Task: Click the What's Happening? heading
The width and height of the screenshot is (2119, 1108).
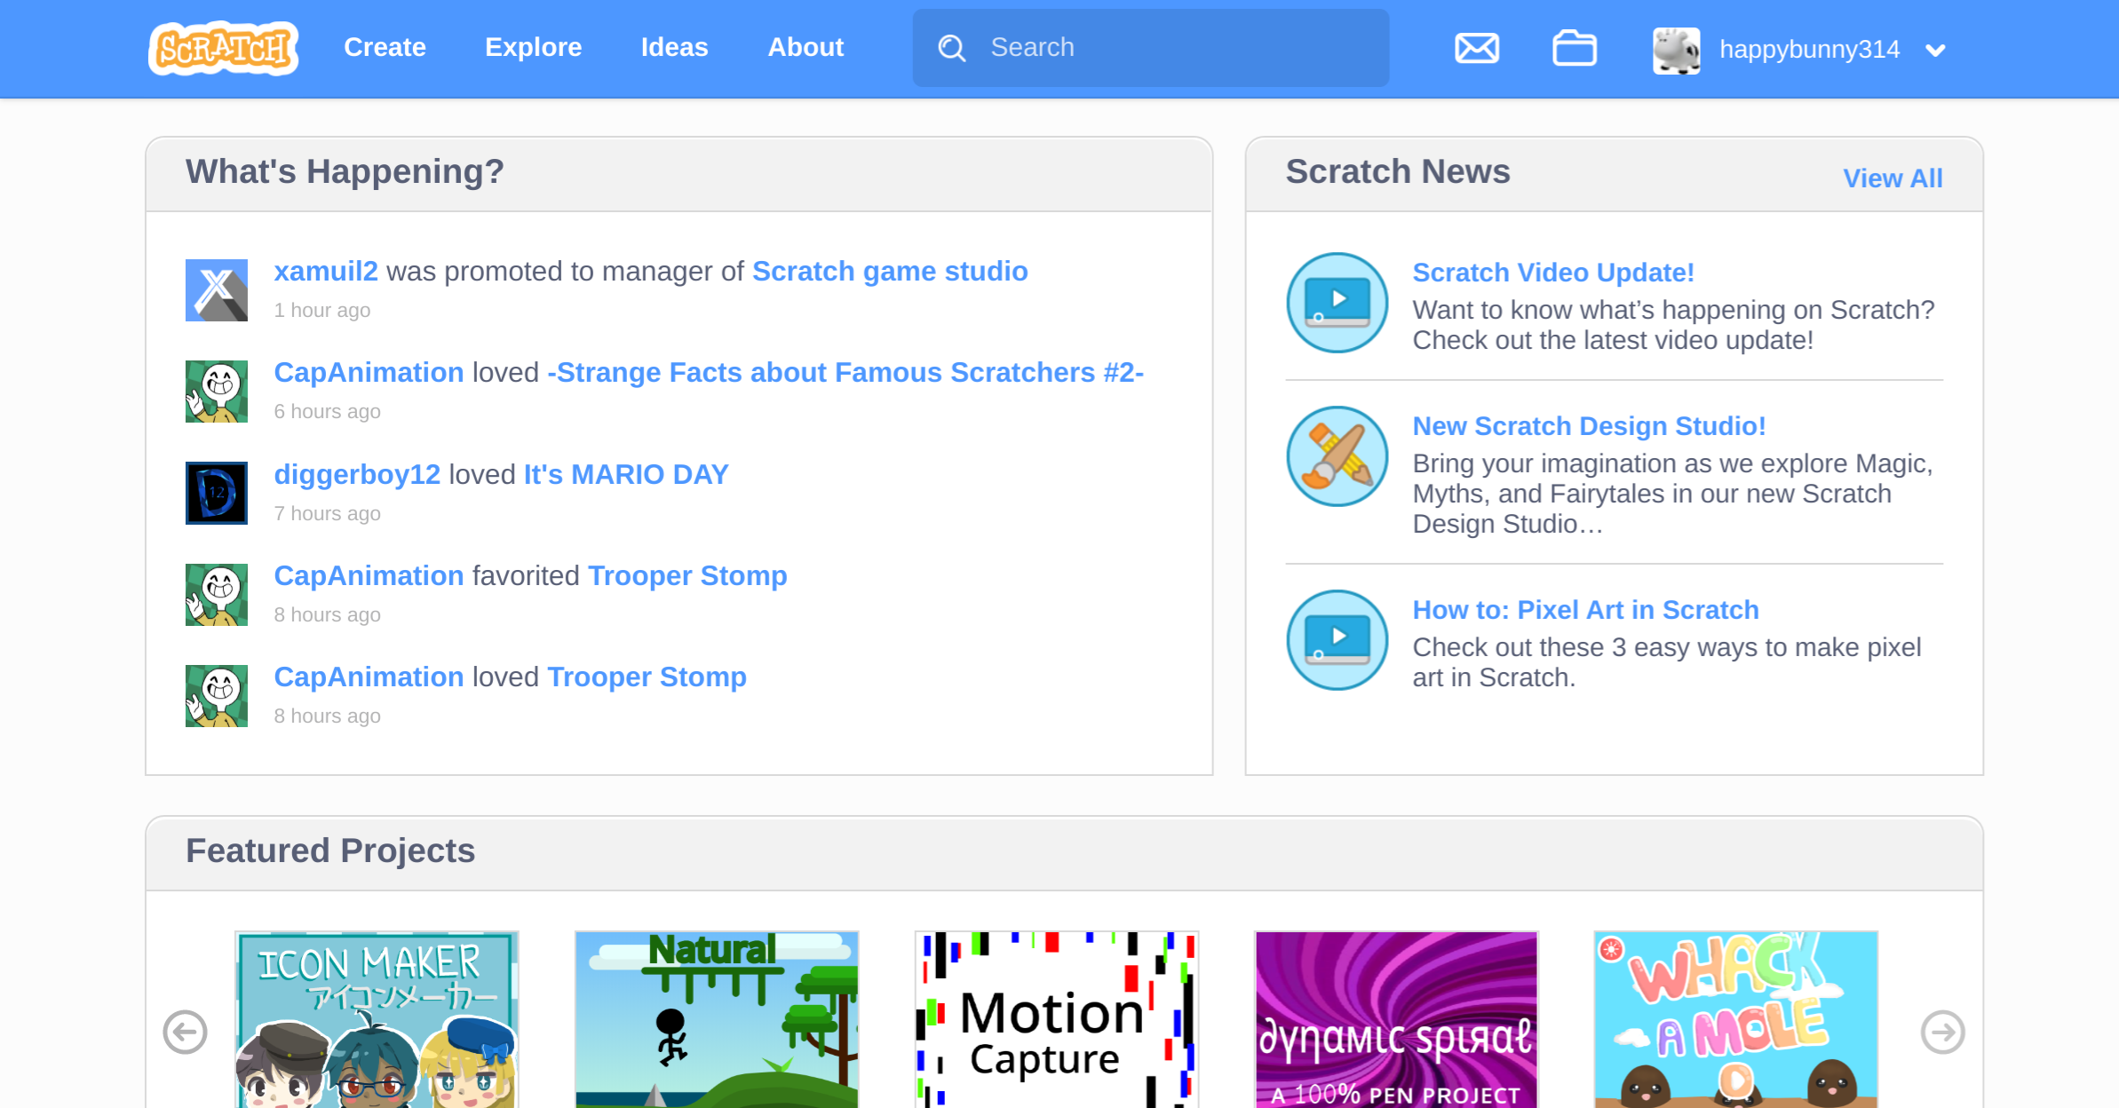Action: 345,171
